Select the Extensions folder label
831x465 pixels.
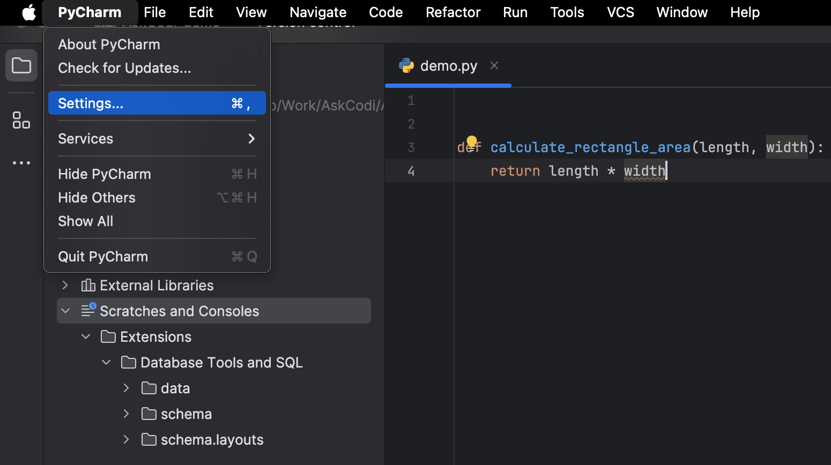point(155,337)
